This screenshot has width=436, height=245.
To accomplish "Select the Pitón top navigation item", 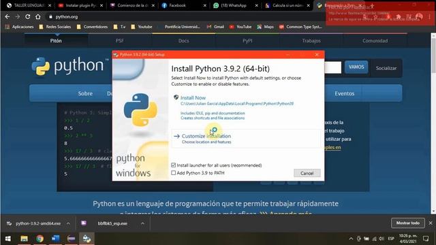I will point(56,41).
